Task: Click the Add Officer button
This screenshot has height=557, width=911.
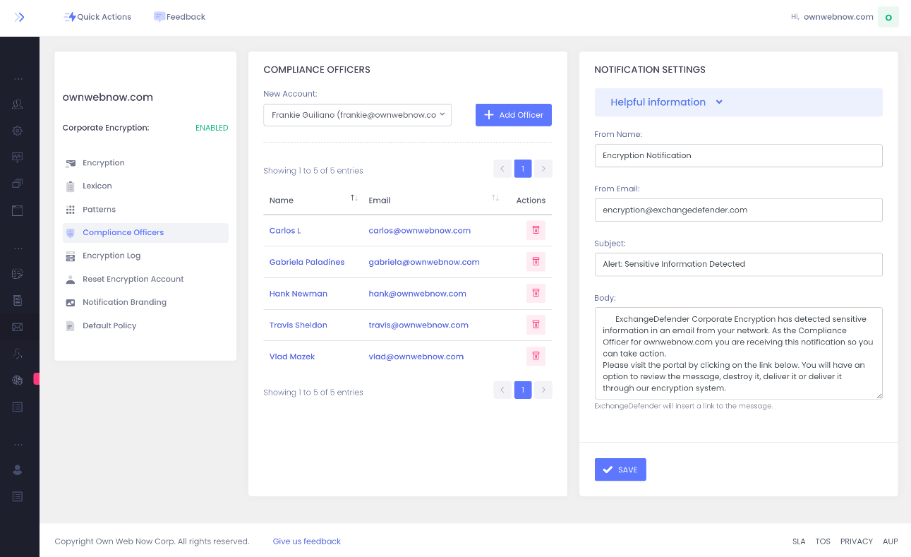Action: (x=513, y=114)
